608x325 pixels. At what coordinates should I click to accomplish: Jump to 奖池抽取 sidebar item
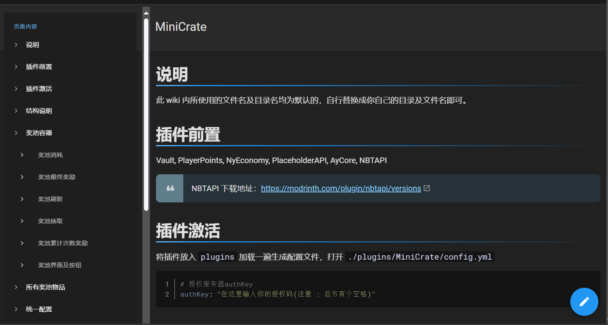click(50, 221)
